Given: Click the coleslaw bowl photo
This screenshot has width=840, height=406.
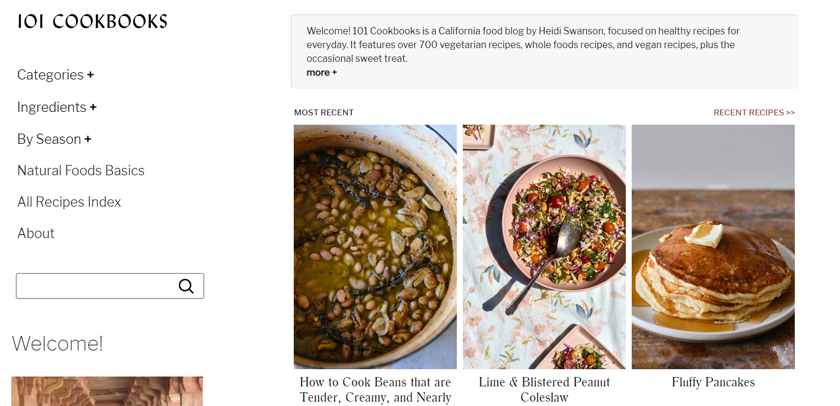Looking at the screenshot, I should coord(544,246).
